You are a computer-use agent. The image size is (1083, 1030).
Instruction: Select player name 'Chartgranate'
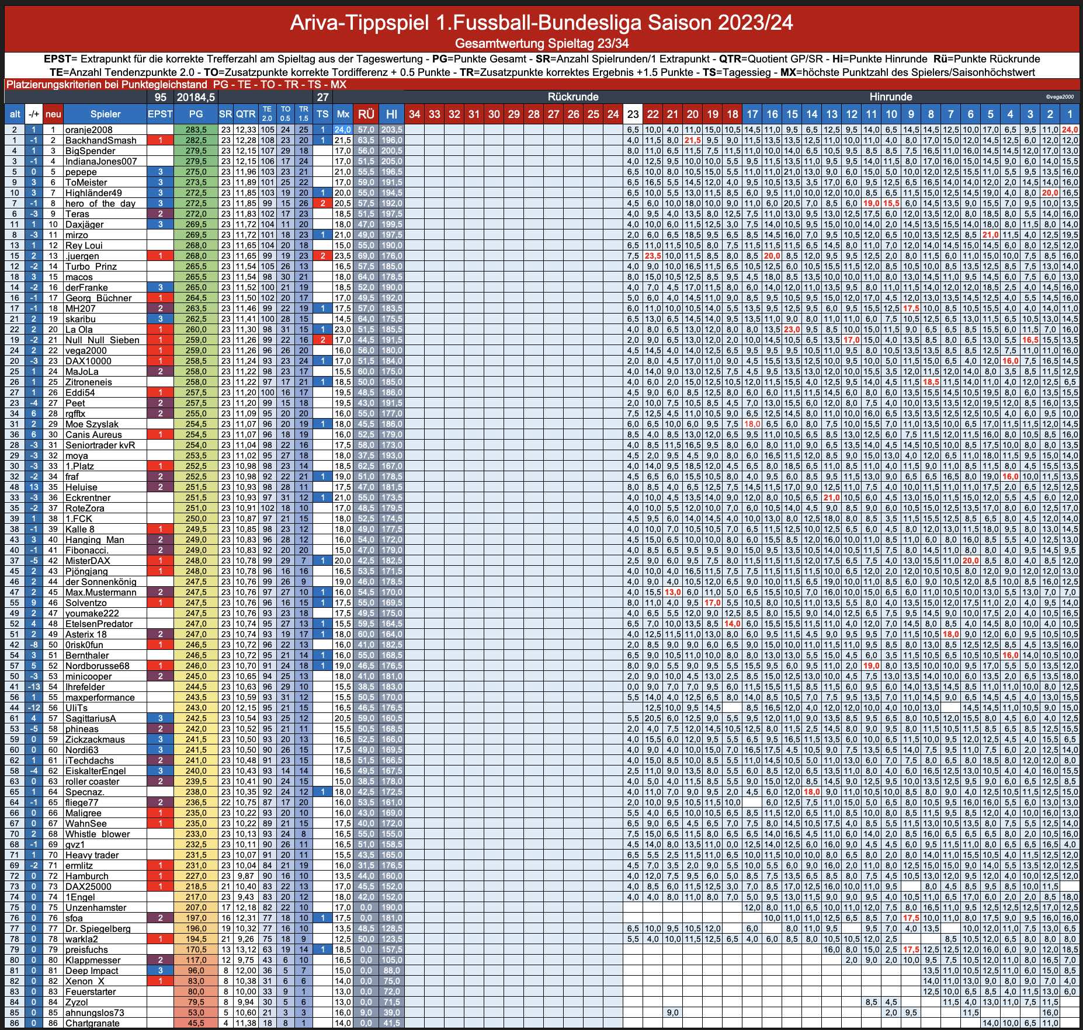coord(92,1023)
